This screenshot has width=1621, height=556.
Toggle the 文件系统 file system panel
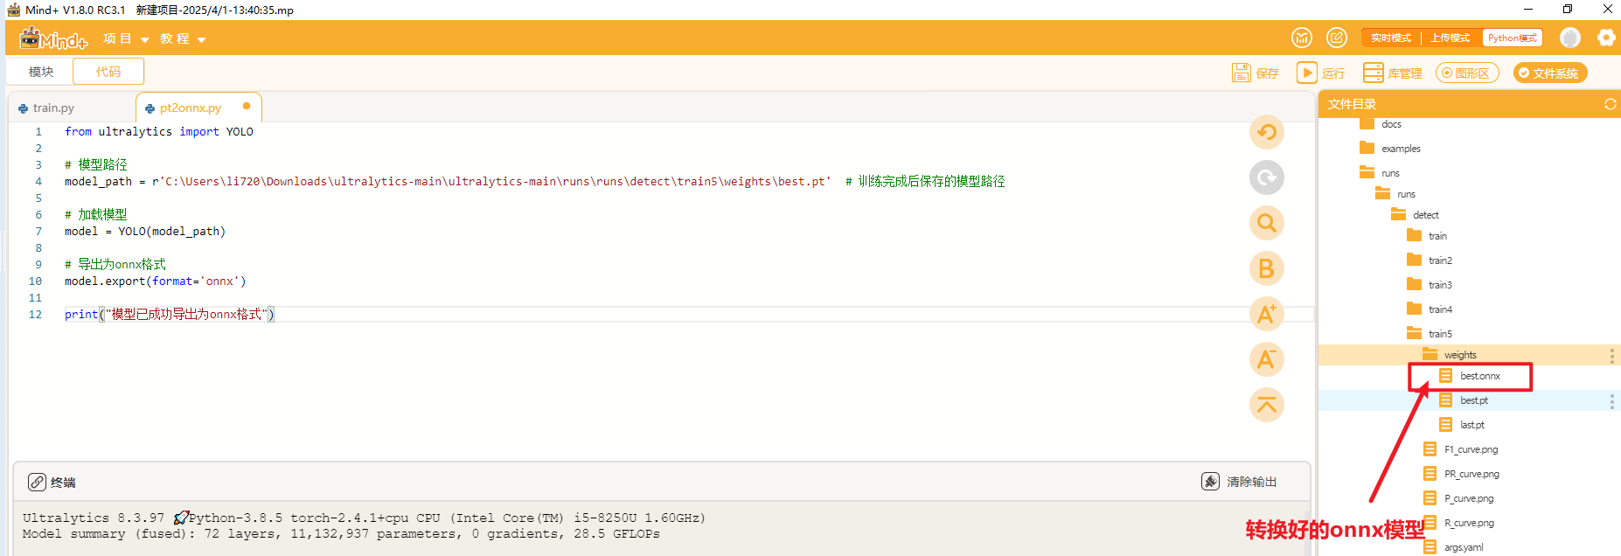pos(1549,73)
